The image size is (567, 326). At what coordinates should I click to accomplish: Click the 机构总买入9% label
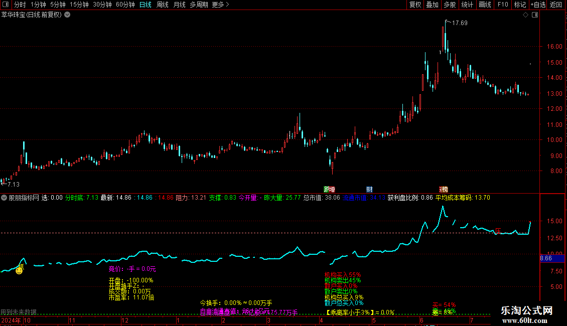tap(344, 297)
